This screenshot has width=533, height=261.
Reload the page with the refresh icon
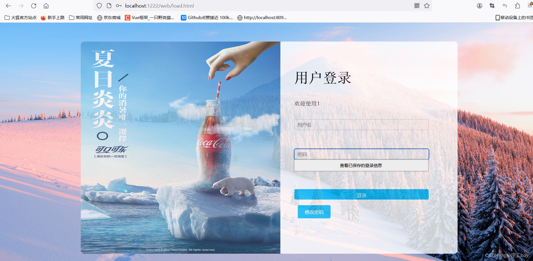point(34,6)
